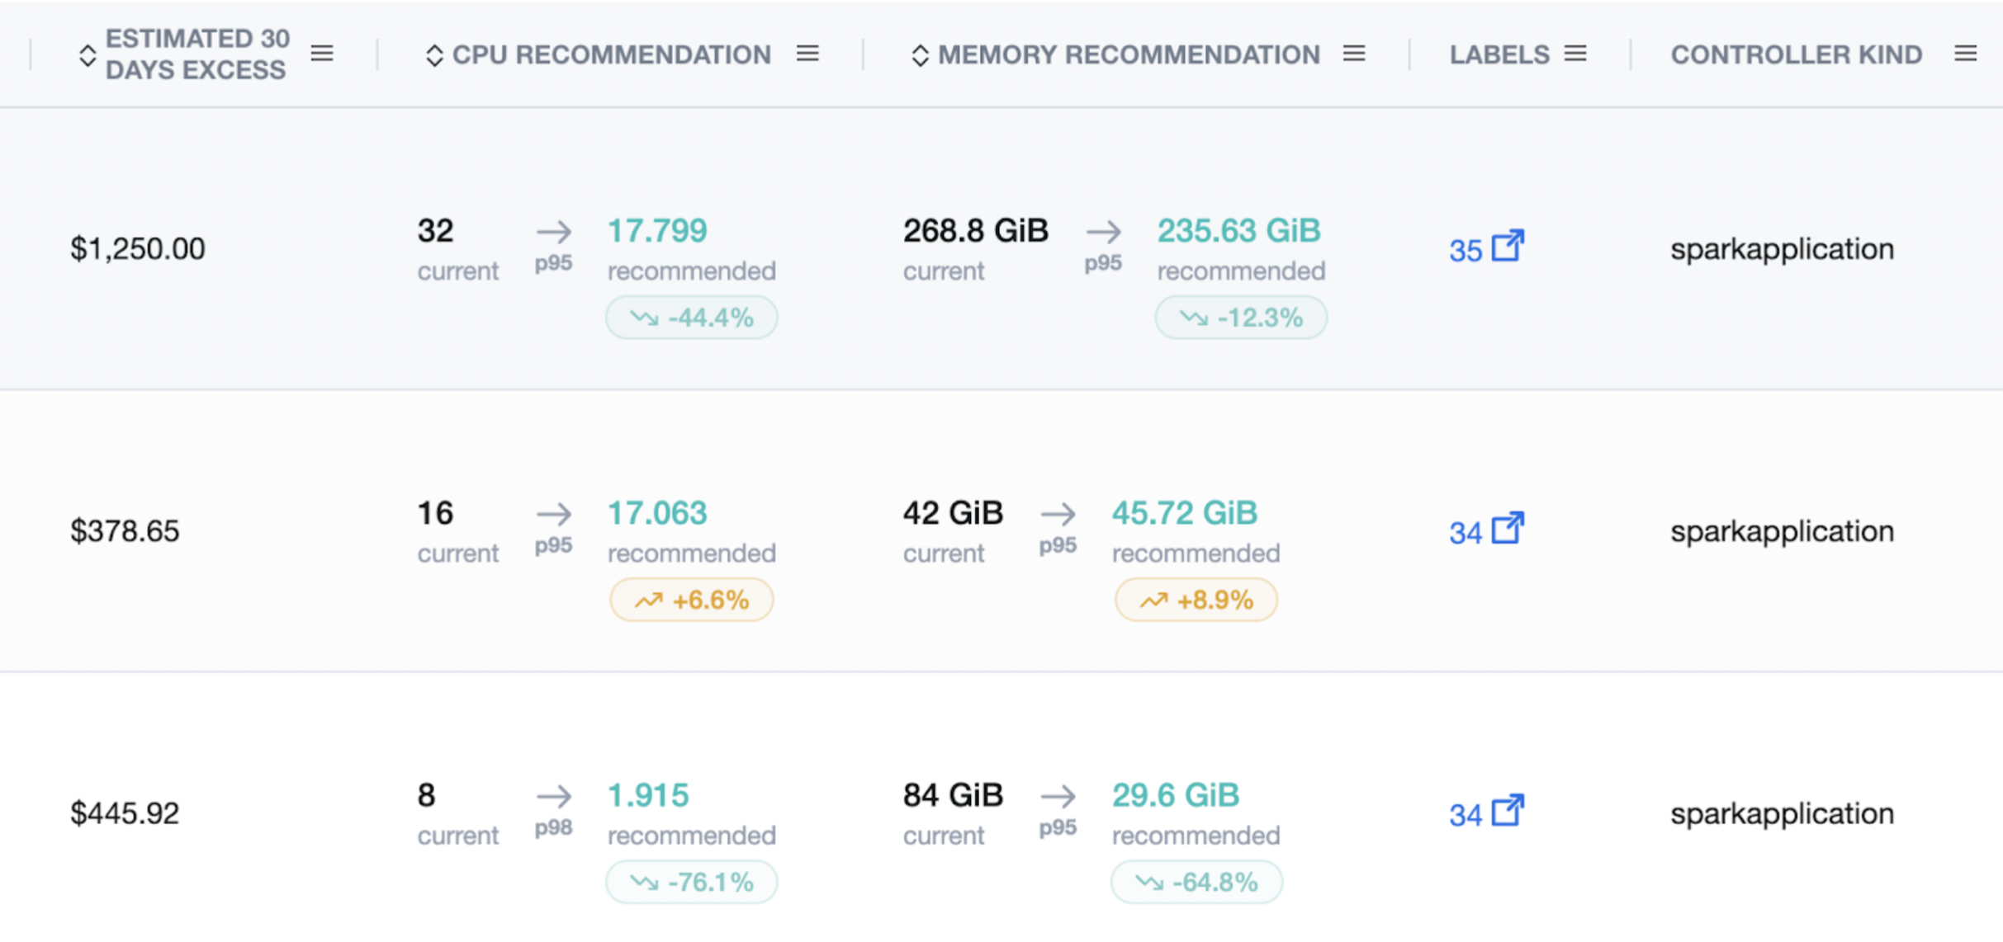2003x942 pixels.
Task: Open Memory Recommendation column menu icon
Action: 1354,54
